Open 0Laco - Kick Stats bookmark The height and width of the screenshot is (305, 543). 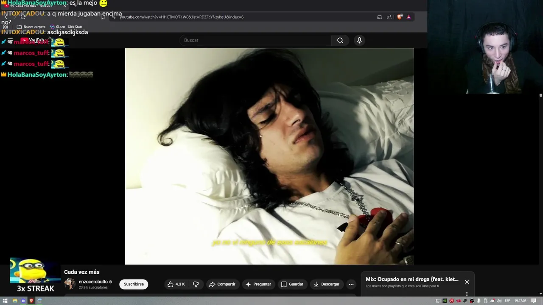[66, 27]
